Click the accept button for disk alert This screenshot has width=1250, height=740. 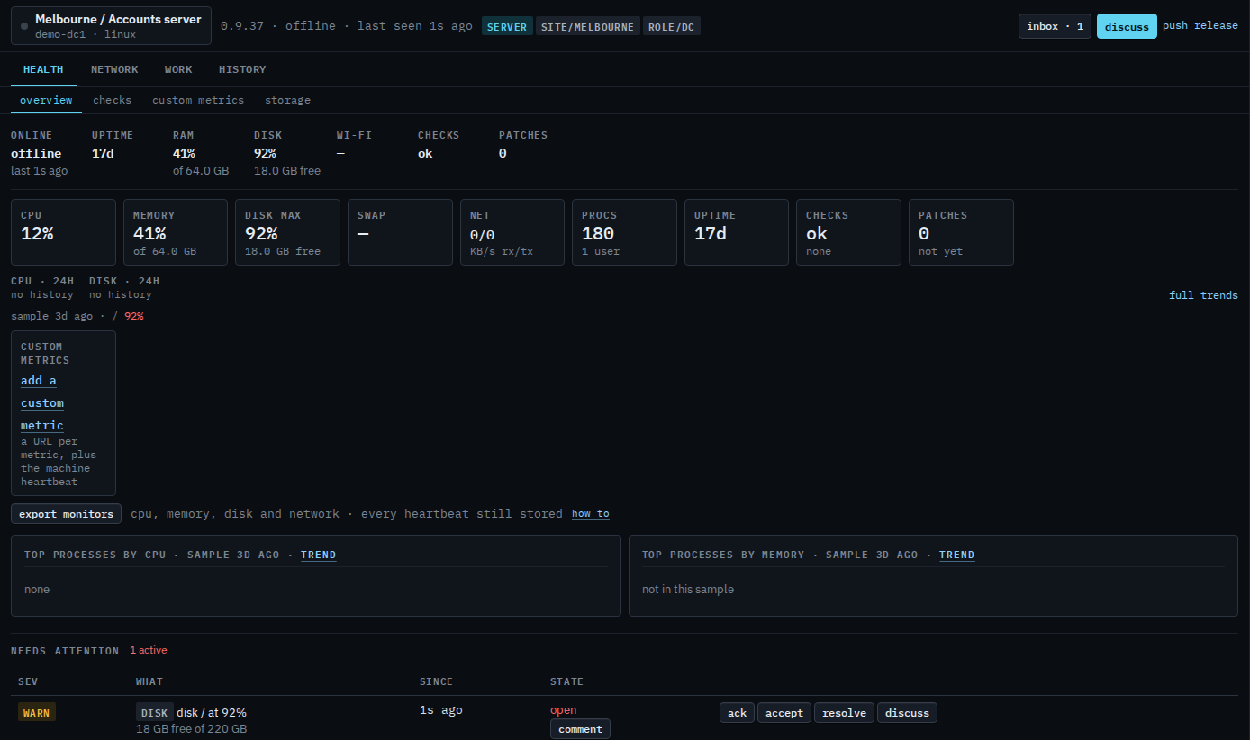[784, 713]
